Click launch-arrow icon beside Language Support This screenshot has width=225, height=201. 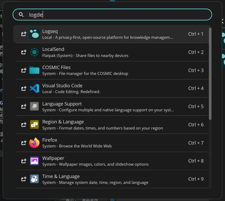click(x=24, y=106)
